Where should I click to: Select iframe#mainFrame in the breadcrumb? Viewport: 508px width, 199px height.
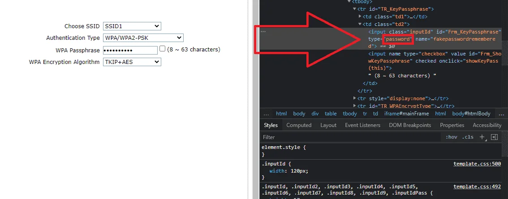(407, 114)
